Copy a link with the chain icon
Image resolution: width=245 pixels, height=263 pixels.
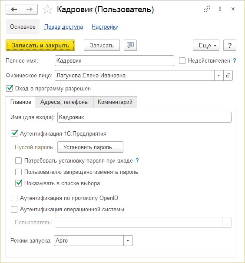(x=207, y=9)
